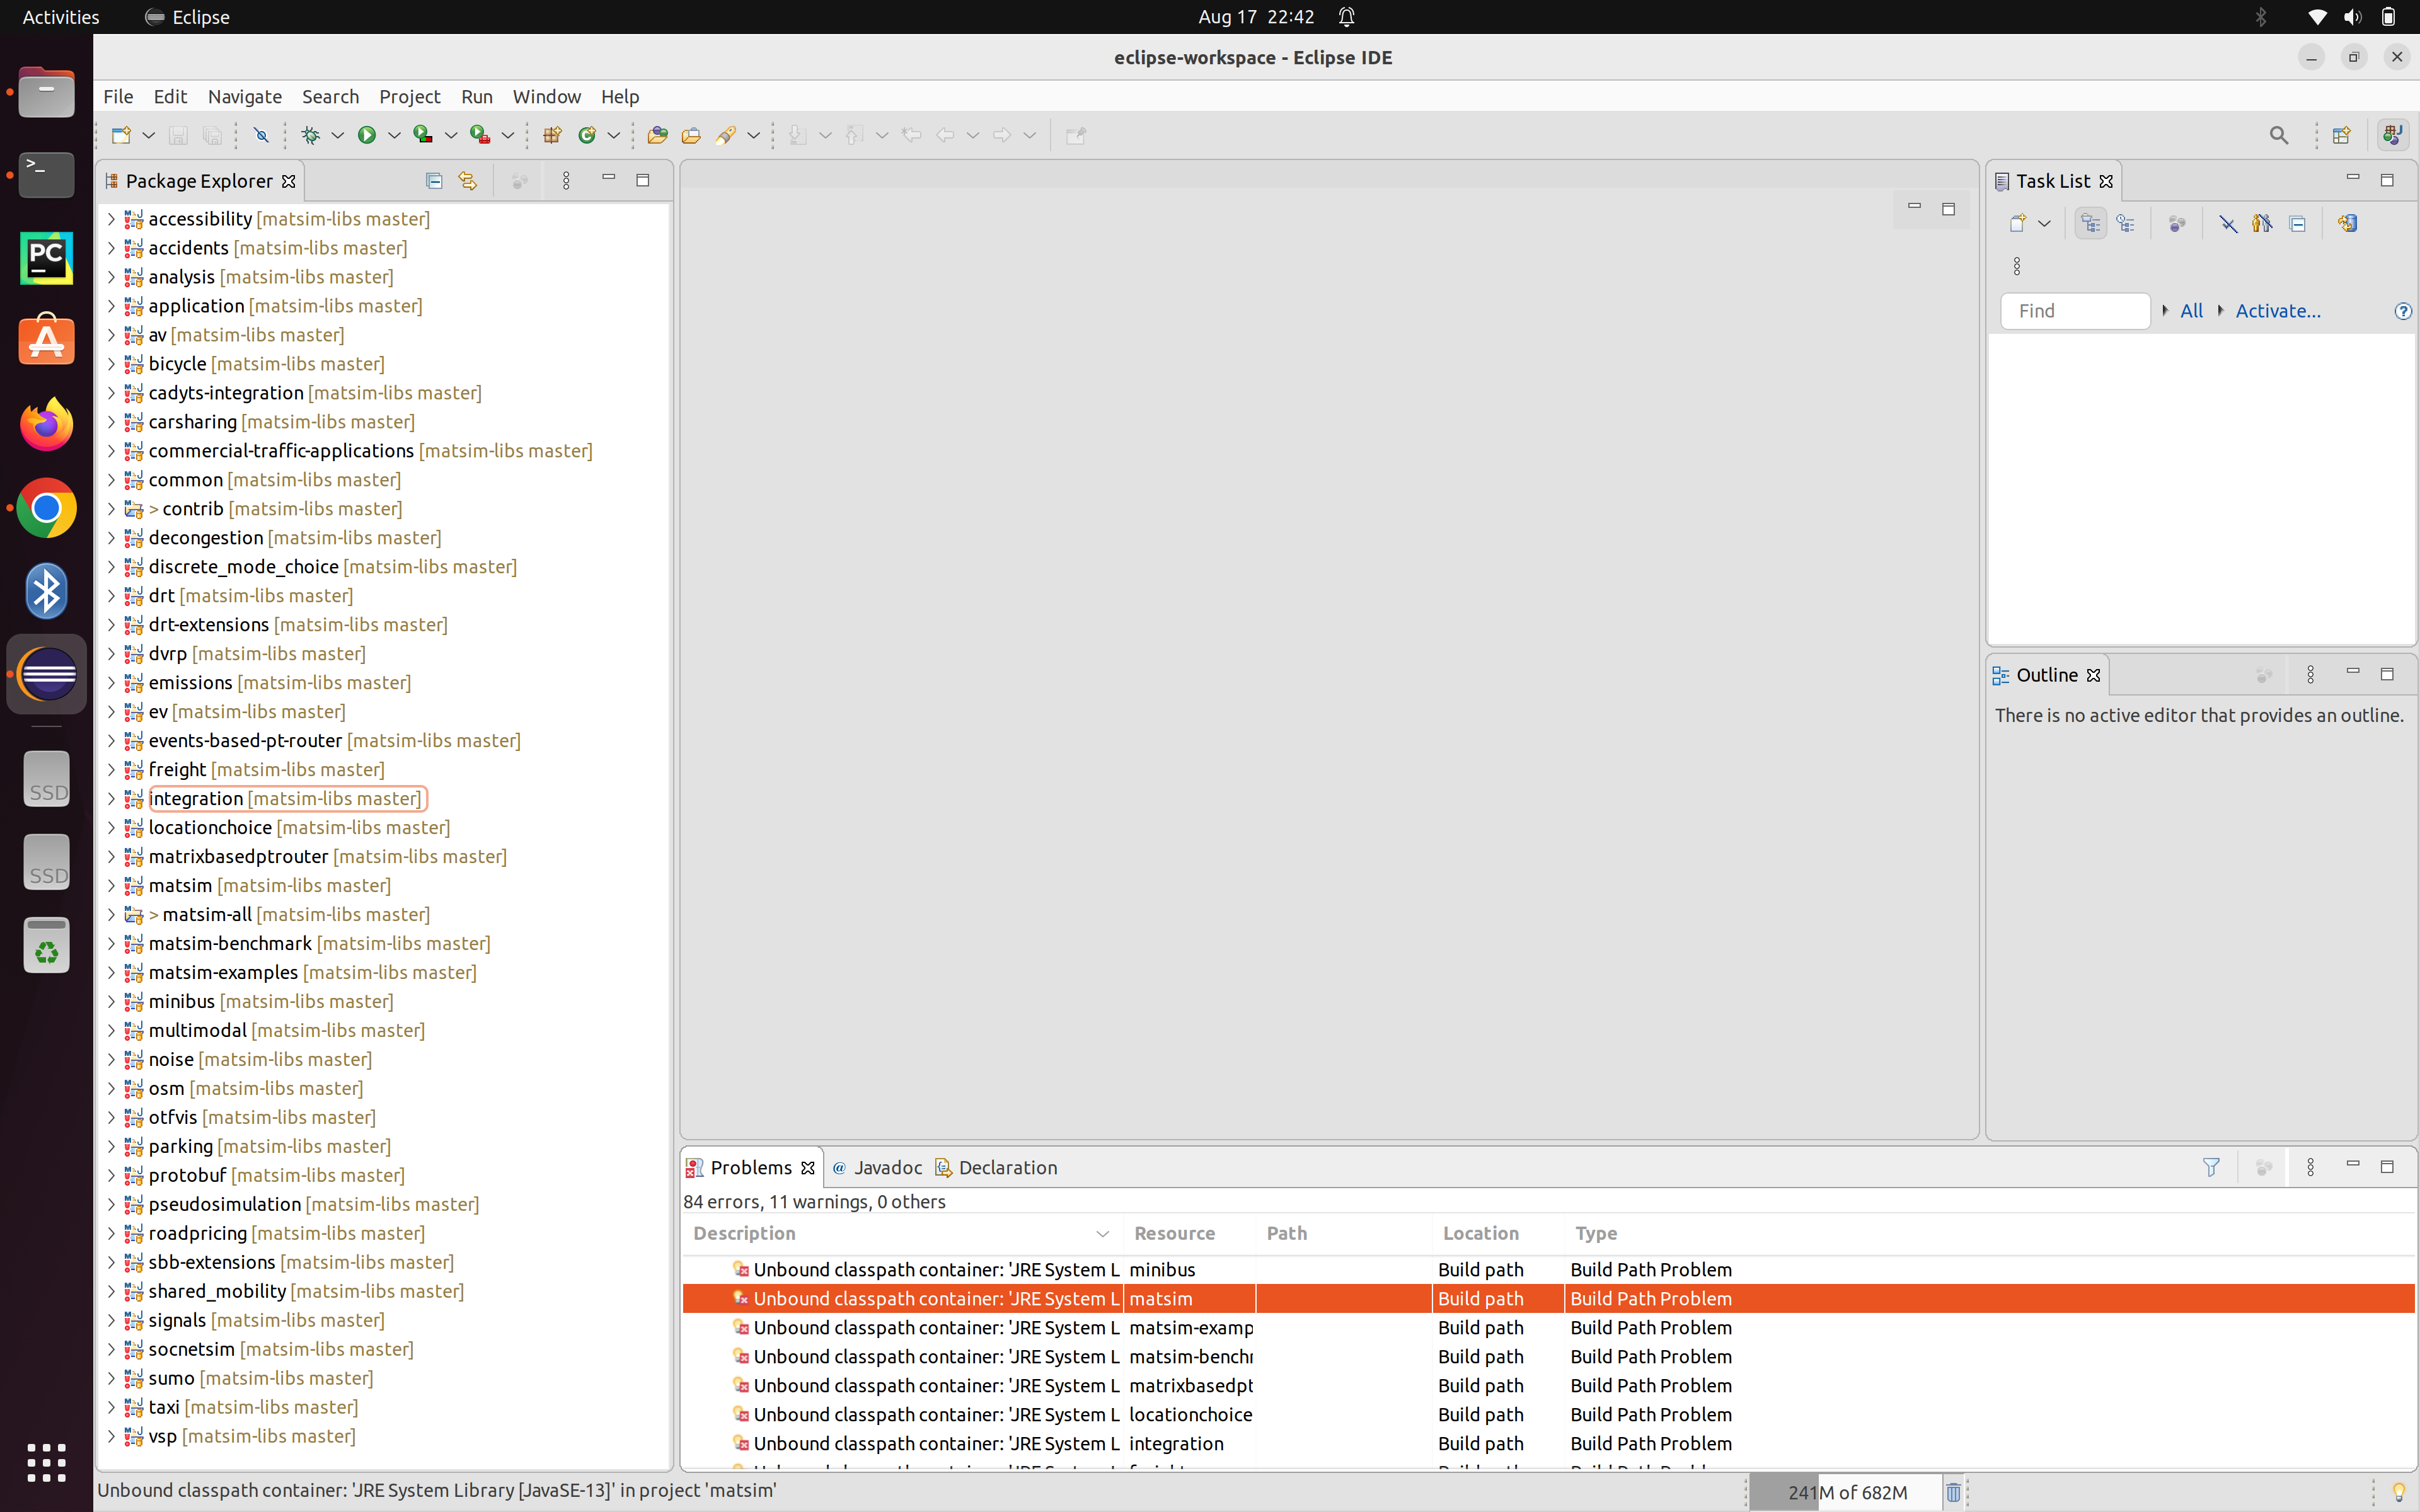The height and width of the screenshot is (1512, 2420).
Task: Click the Activate... link in Task List
Action: coord(2278,311)
